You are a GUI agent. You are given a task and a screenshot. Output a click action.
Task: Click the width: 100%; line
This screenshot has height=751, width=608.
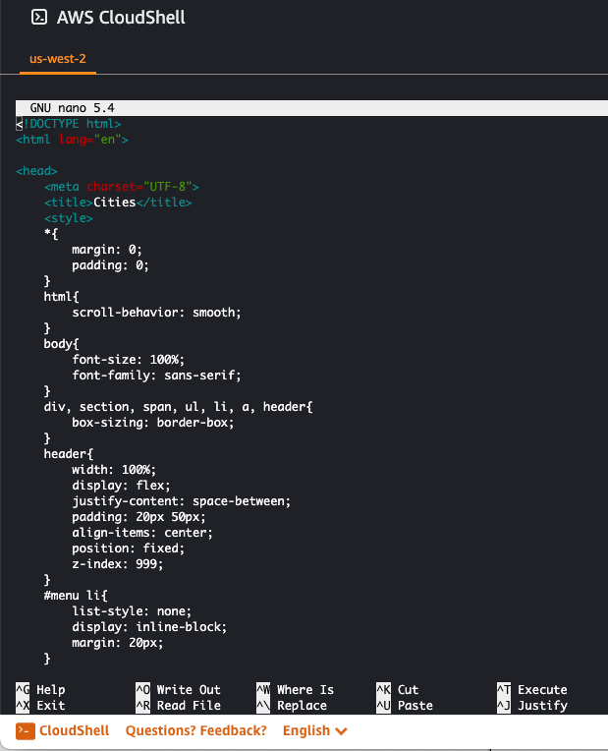click(x=114, y=470)
